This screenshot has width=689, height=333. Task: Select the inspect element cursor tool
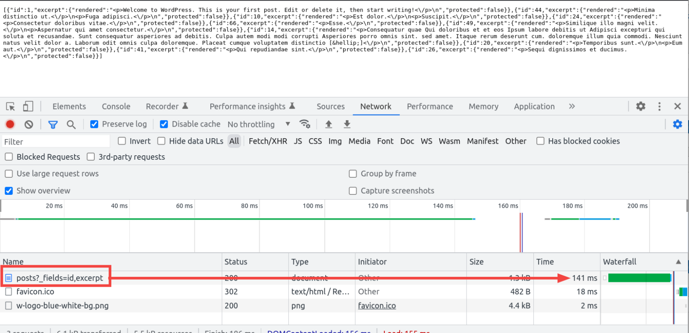(9, 106)
